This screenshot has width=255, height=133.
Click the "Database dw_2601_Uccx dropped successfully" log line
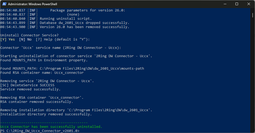pos(85,23)
